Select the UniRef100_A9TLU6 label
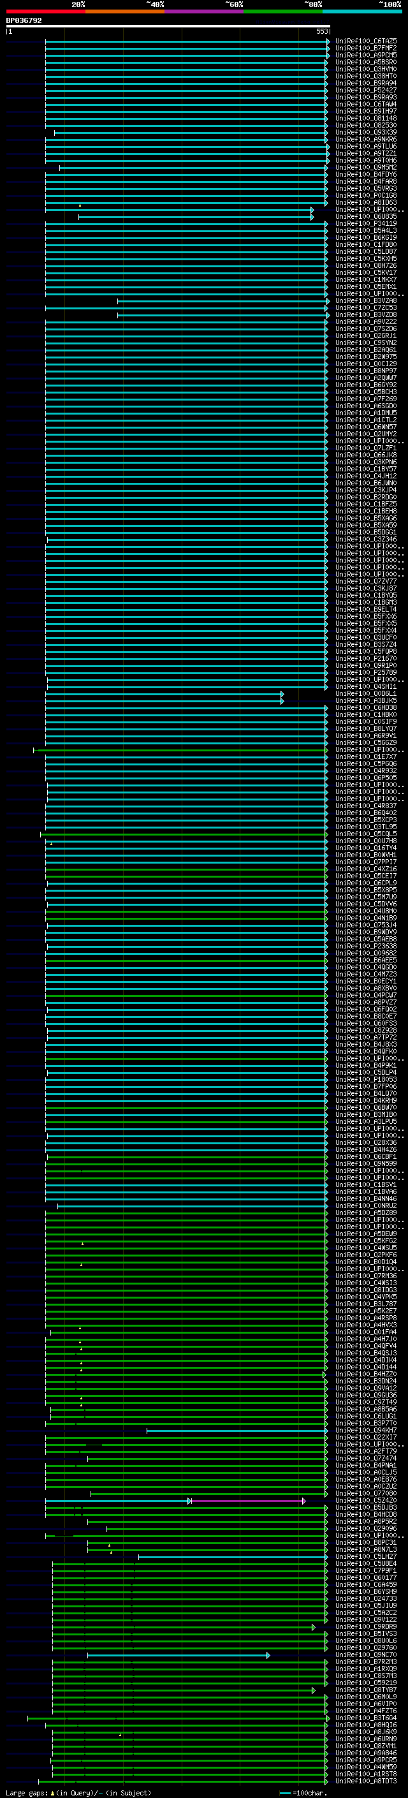 365,147
